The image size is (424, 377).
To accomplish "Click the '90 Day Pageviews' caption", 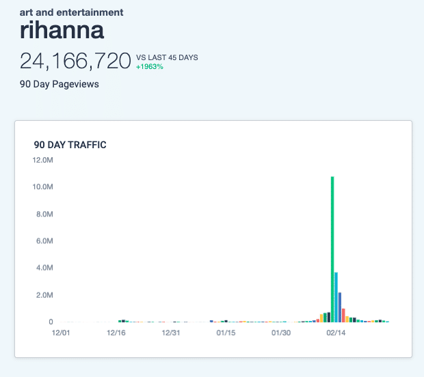I will pyautogui.click(x=59, y=84).
